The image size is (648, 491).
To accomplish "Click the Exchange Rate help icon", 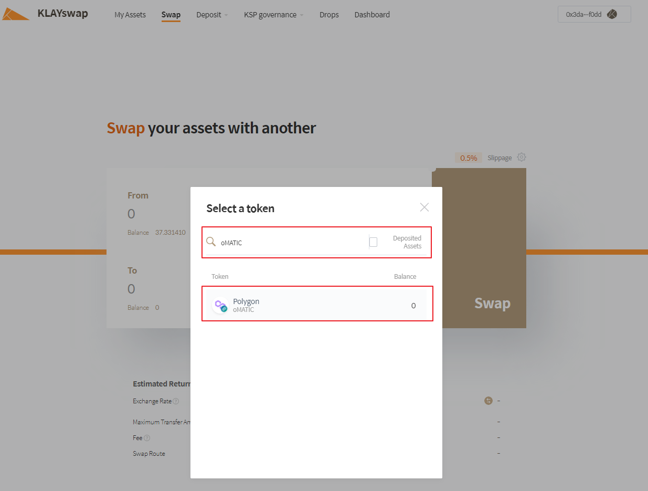I will pyautogui.click(x=176, y=401).
